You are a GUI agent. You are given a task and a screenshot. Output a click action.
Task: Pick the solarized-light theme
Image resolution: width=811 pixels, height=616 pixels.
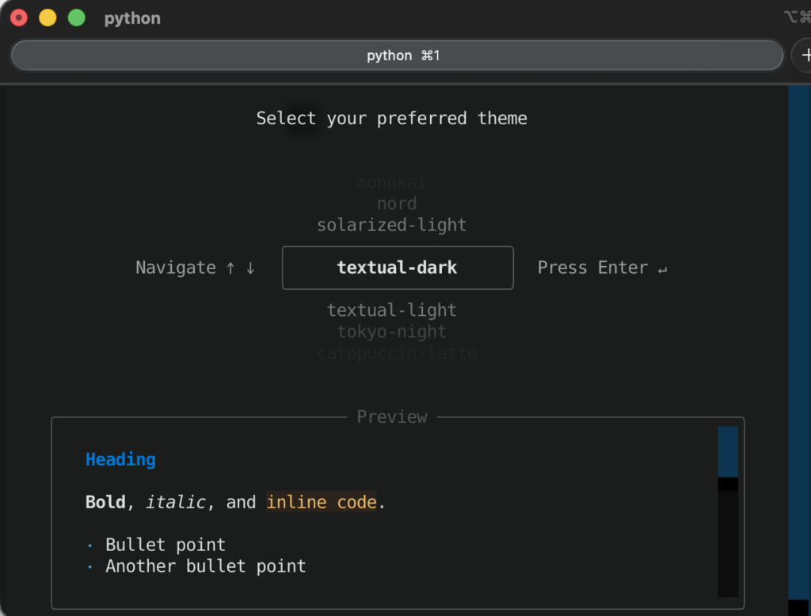[x=391, y=225]
